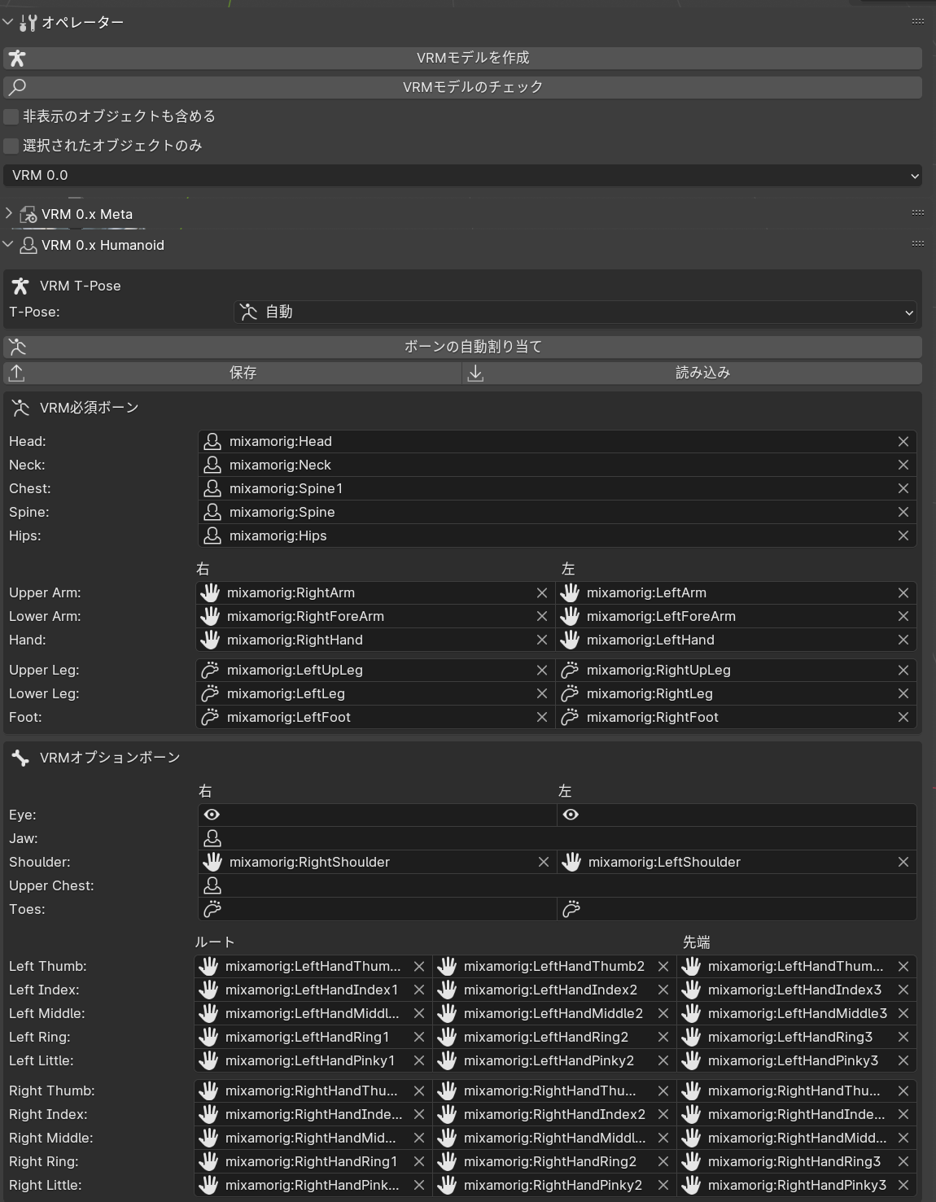Image resolution: width=936 pixels, height=1202 pixels.
Task: Clear the mixamorig:Spine1 chest assignment
Action: point(903,488)
